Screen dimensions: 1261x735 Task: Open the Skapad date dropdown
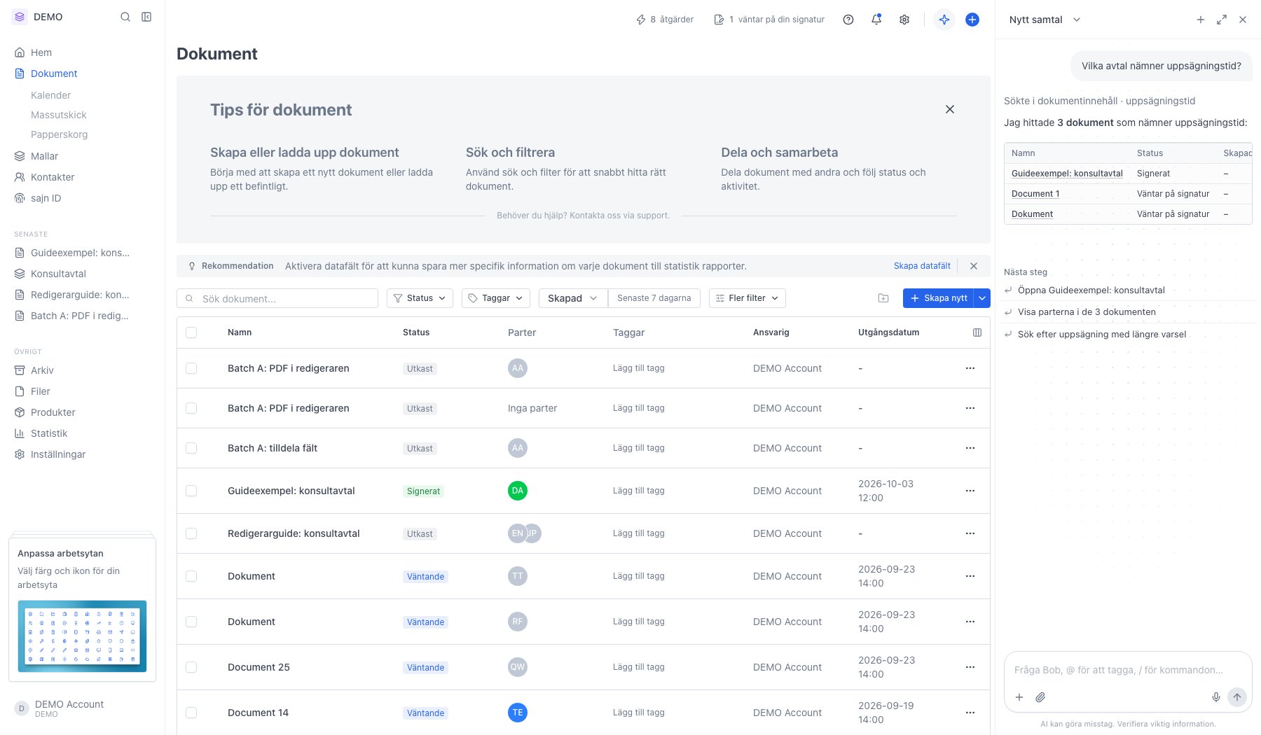573,298
